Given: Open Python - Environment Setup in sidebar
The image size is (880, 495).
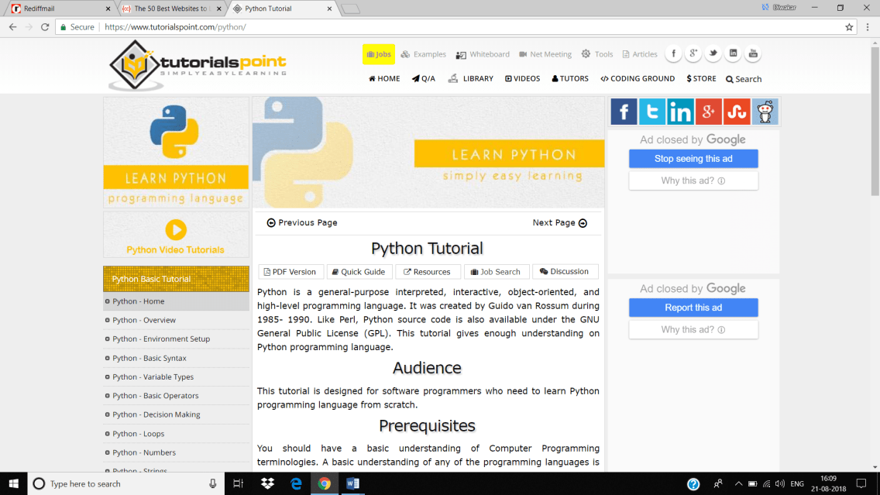Looking at the screenshot, I should (x=176, y=339).
